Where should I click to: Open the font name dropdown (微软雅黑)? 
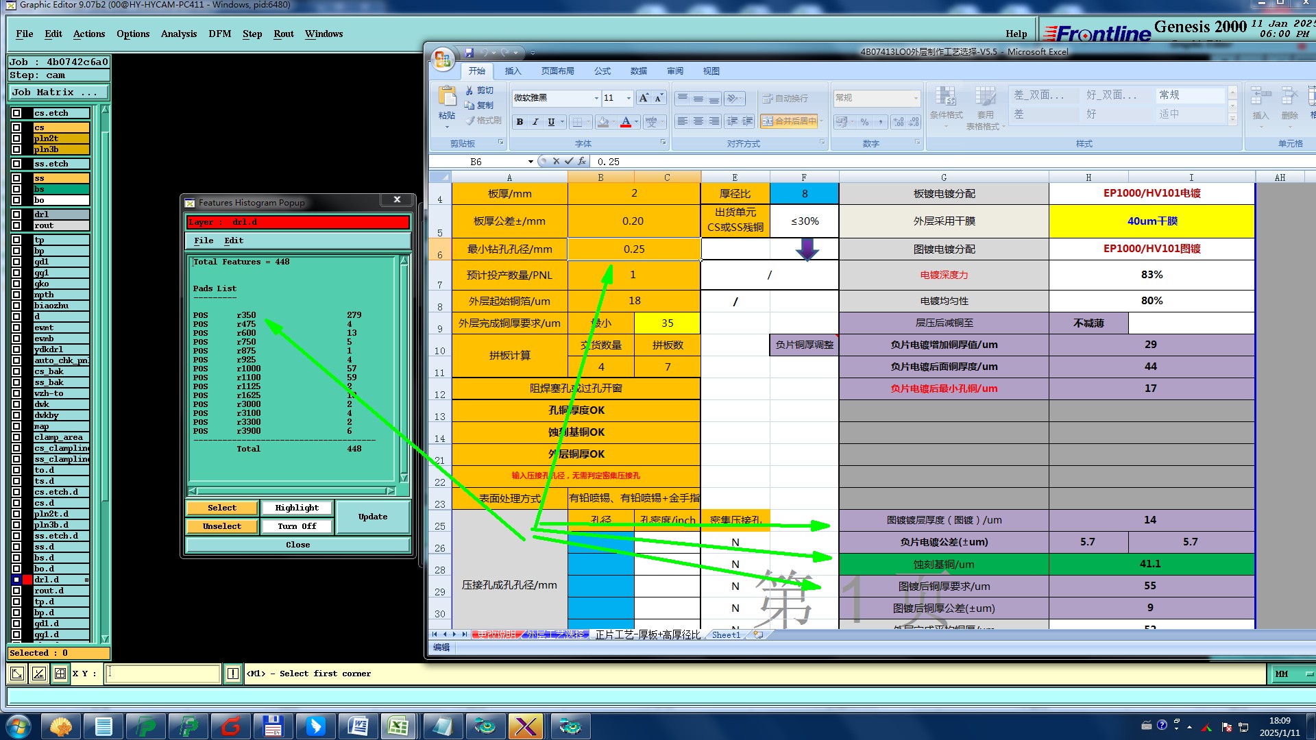[x=596, y=98]
